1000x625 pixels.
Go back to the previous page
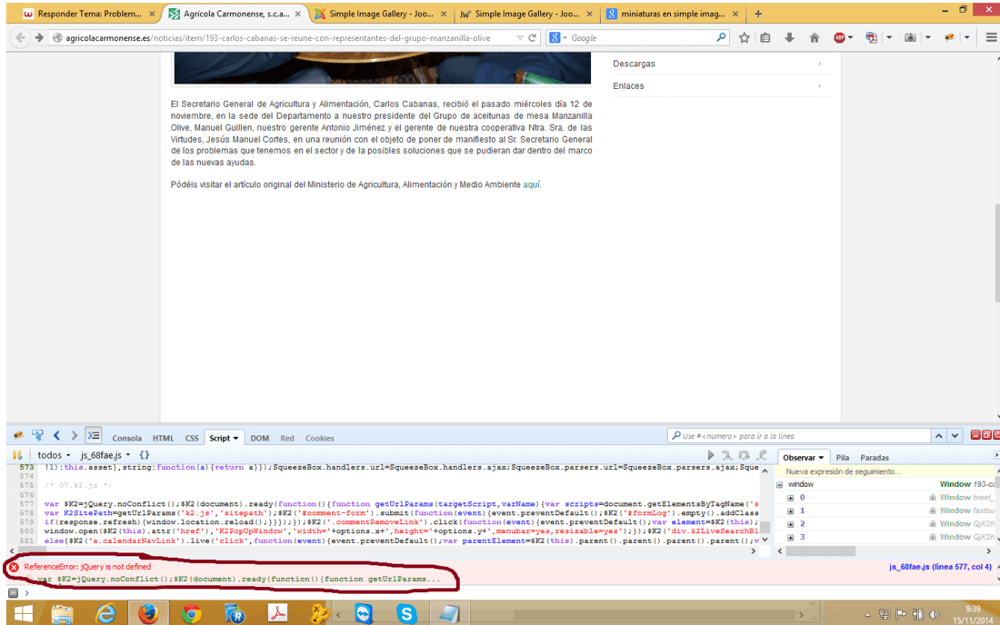[20, 37]
